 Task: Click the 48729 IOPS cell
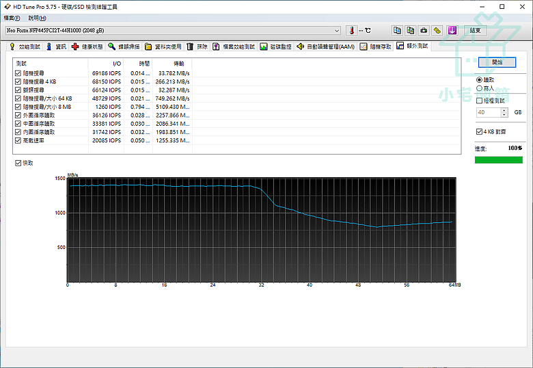pos(107,98)
